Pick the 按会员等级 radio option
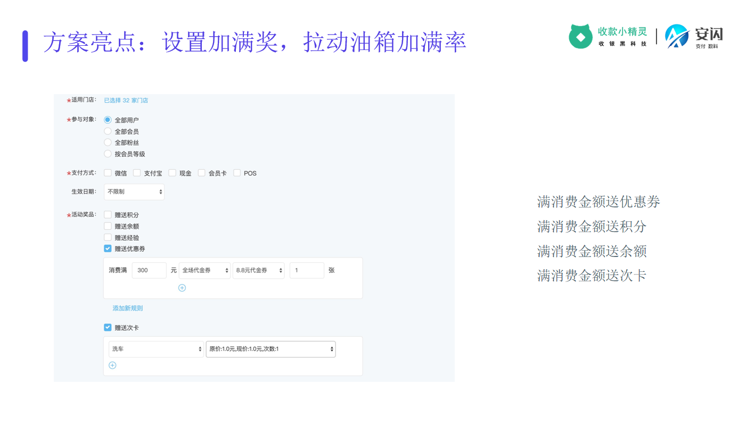 tap(108, 154)
